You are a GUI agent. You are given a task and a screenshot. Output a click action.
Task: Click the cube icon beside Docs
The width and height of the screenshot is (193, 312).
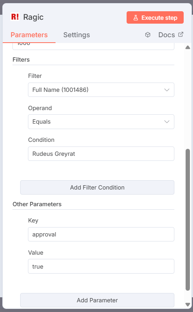[x=148, y=35]
